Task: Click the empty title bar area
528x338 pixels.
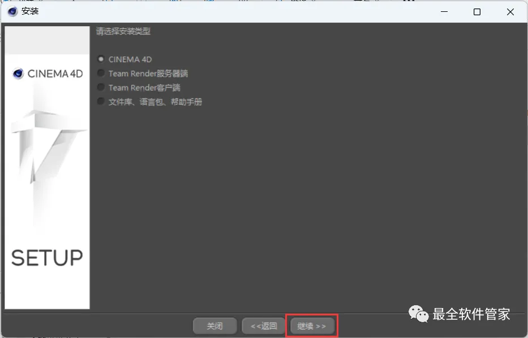Action: tap(236, 12)
